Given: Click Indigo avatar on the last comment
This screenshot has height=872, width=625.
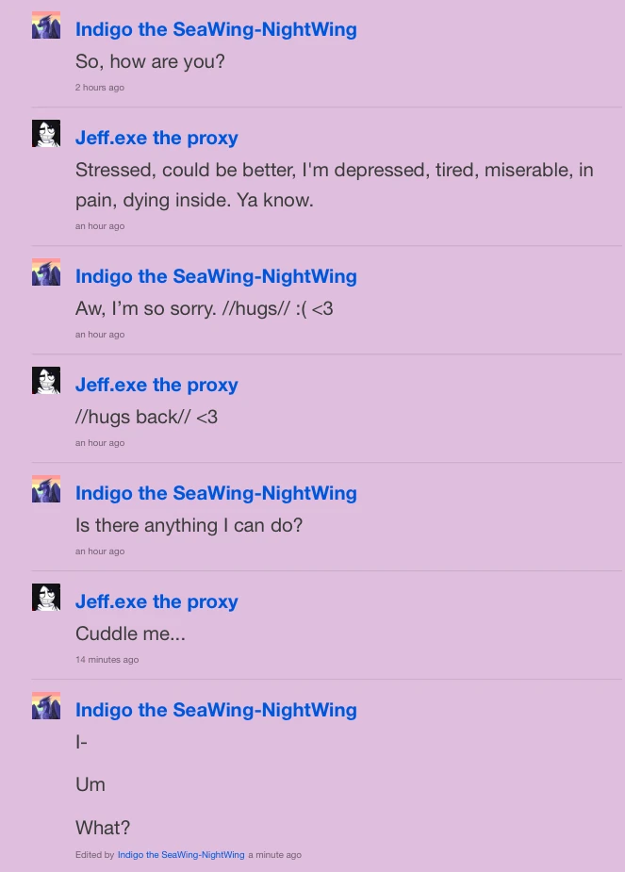Looking at the screenshot, I should tap(46, 706).
